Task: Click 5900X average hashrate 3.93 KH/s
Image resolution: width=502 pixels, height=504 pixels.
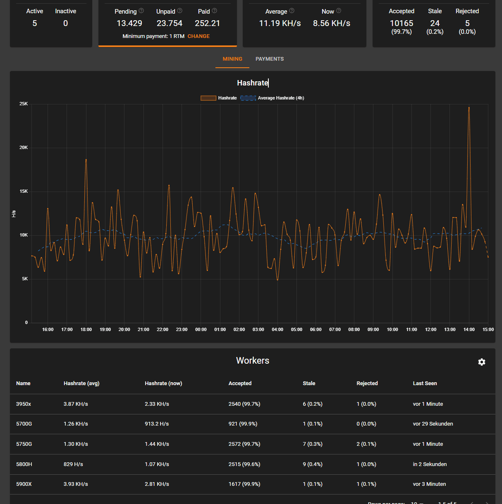Action: 76,484
